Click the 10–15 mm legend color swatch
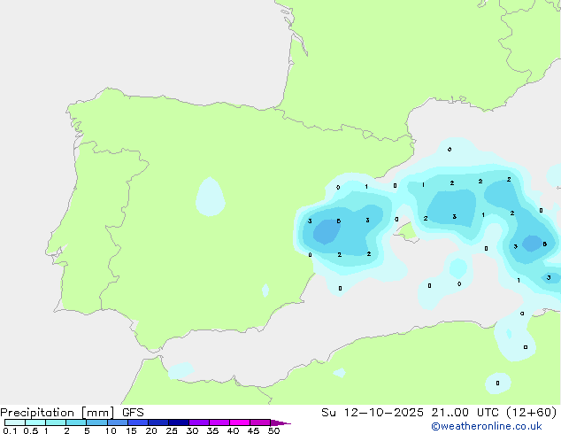Image resolution: width=561 pixels, height=434 pixels. click(118, 422)
